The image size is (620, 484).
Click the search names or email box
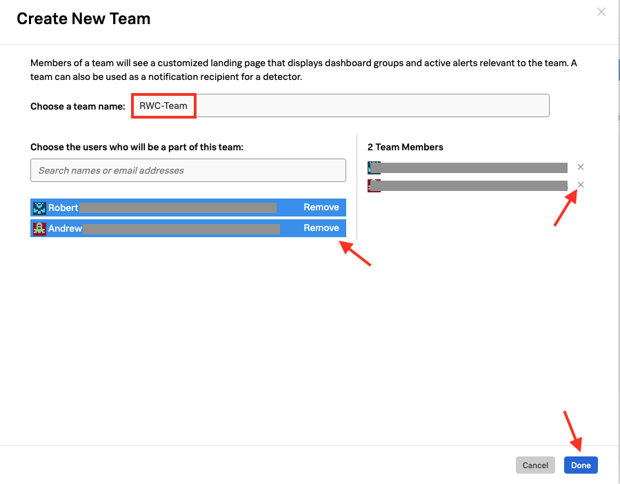[x=188, y=170]
